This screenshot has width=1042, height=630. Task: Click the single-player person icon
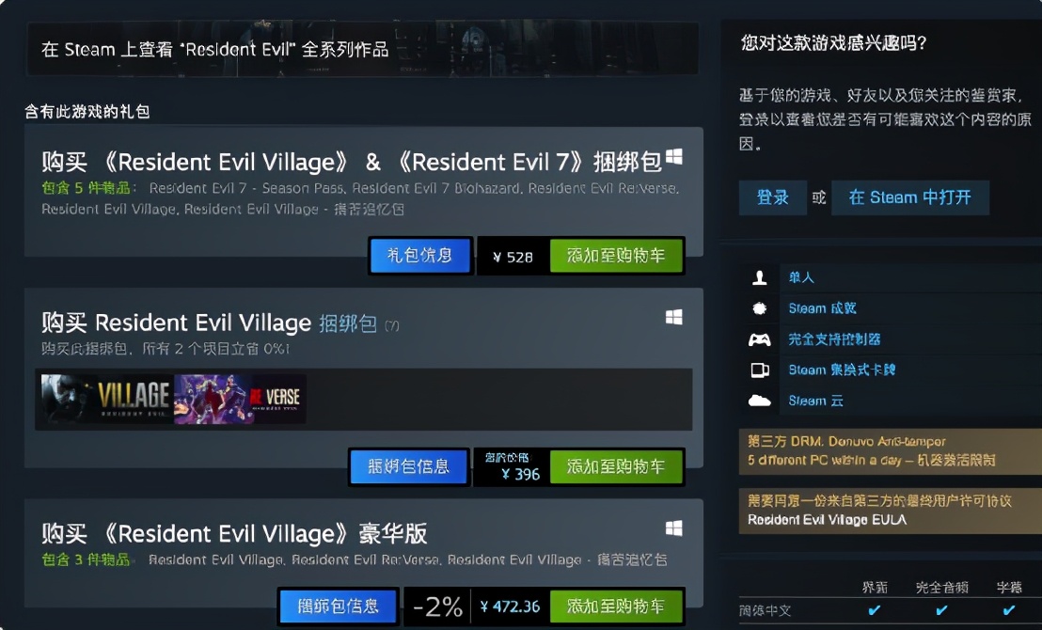pyautogui.click(x=760, y=277)
